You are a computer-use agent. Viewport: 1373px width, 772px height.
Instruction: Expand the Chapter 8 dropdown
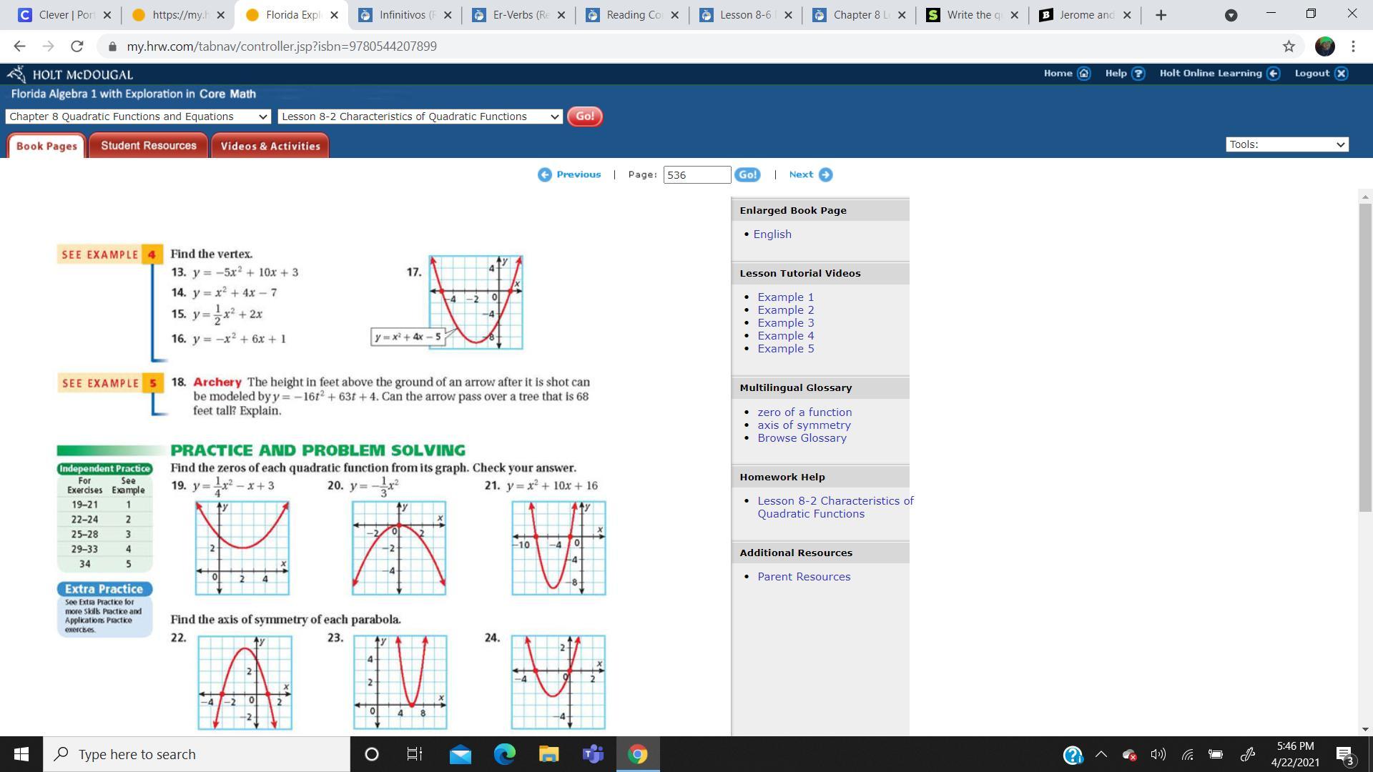(138, 117)
